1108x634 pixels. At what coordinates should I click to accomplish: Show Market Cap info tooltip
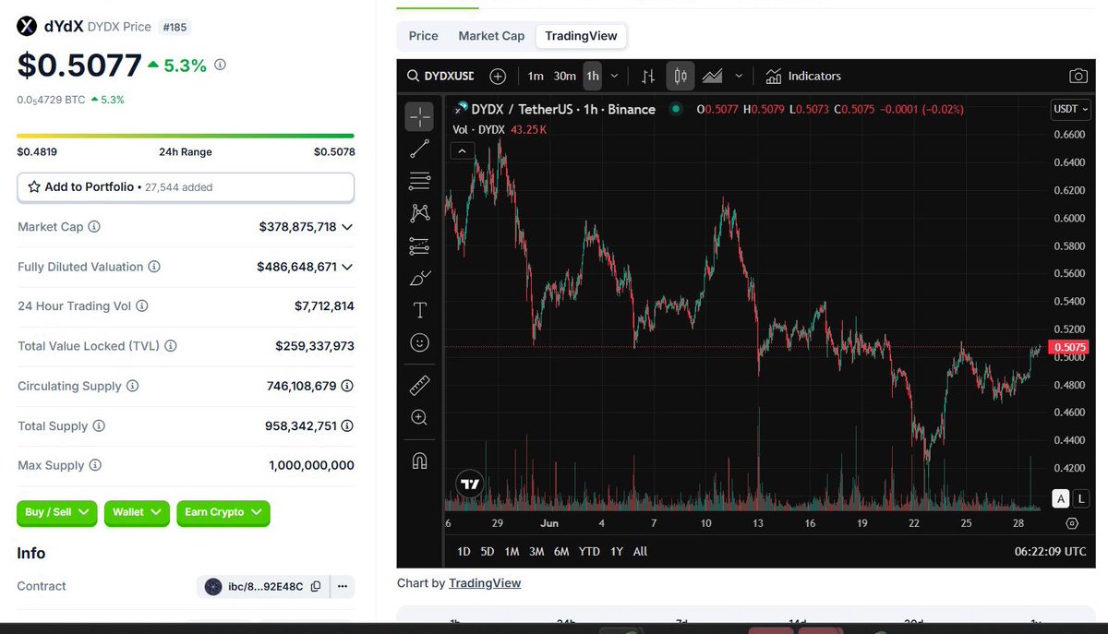[x=94, y=227]
